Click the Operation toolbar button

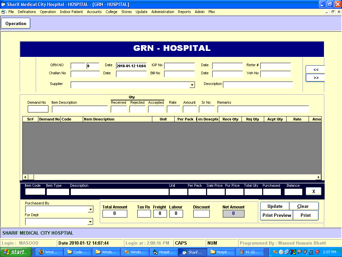[16, 23]
